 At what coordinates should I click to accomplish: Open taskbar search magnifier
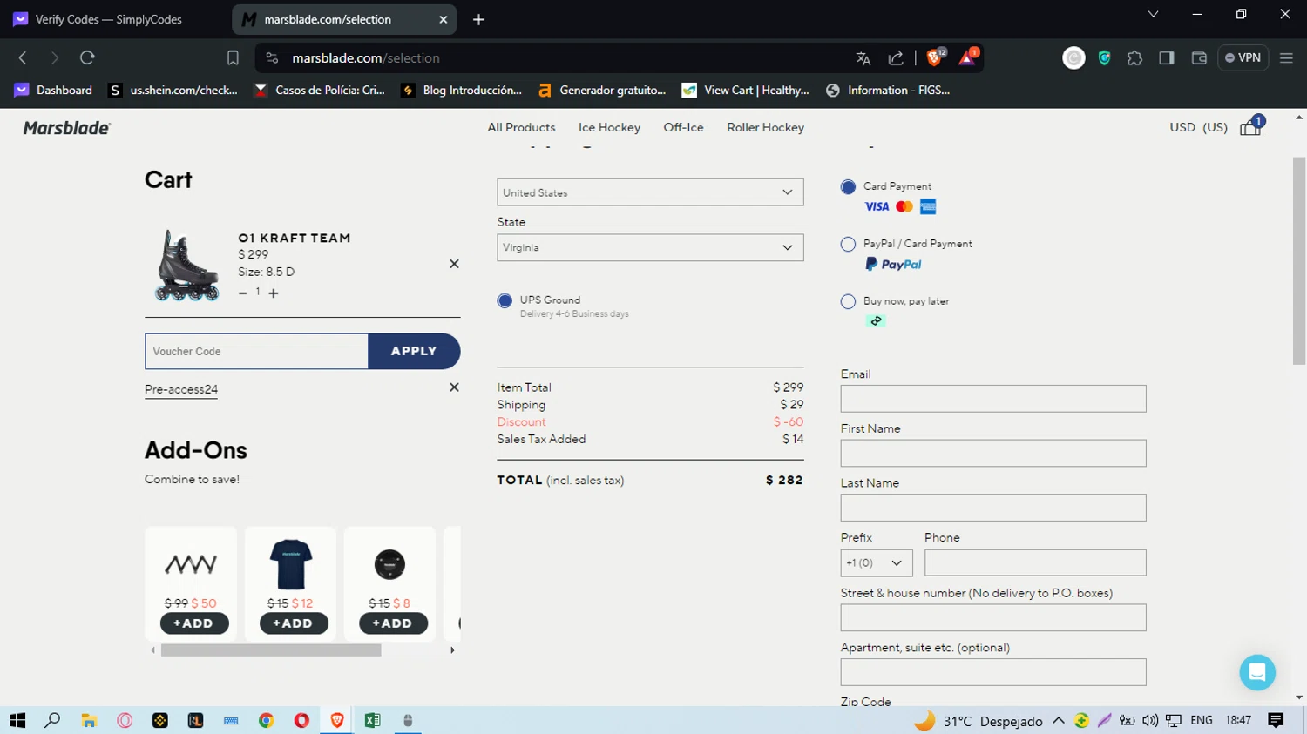point(52,720)
